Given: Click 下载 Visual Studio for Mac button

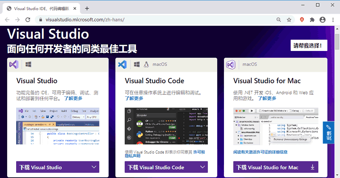Looking at the screenshot, I should [x=276, y=167].
